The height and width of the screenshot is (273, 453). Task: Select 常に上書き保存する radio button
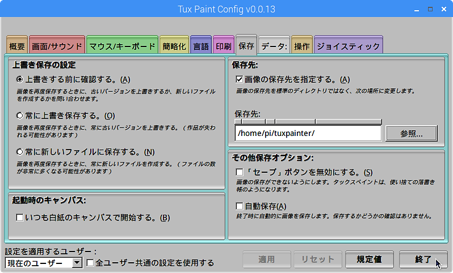click(20, 116)
